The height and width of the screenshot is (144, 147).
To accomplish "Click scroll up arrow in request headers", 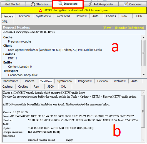I will click(144, 38).
